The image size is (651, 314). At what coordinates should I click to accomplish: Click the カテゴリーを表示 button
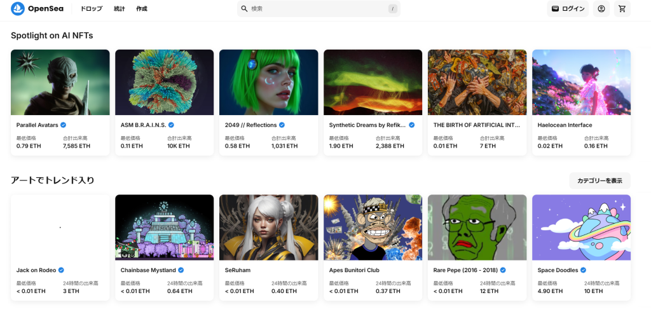[x=600, y=181]
